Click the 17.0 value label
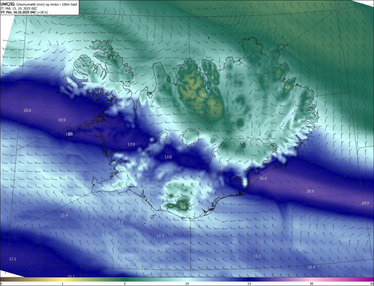The width and height of the screenshot is (374, 286). pos(168,157)
